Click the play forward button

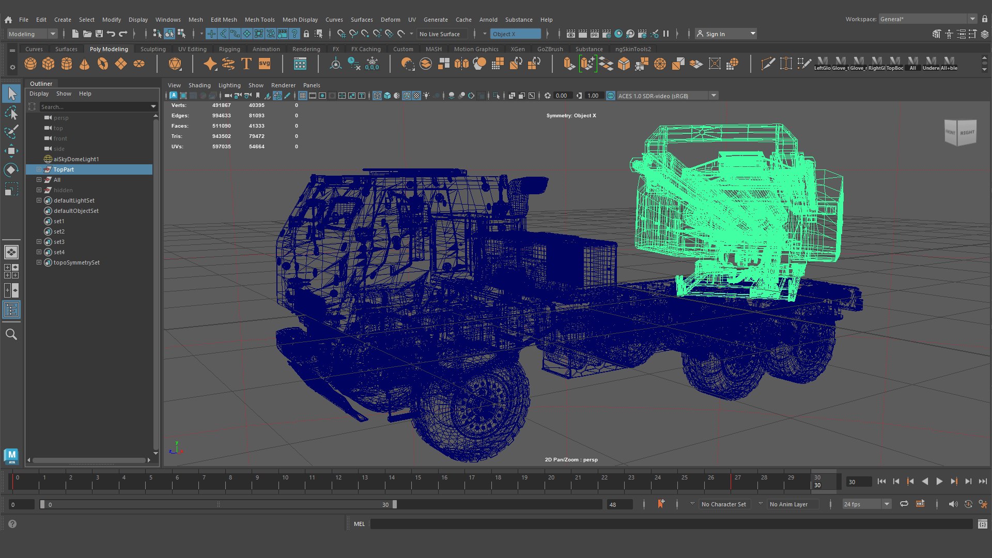click(939, 481)
